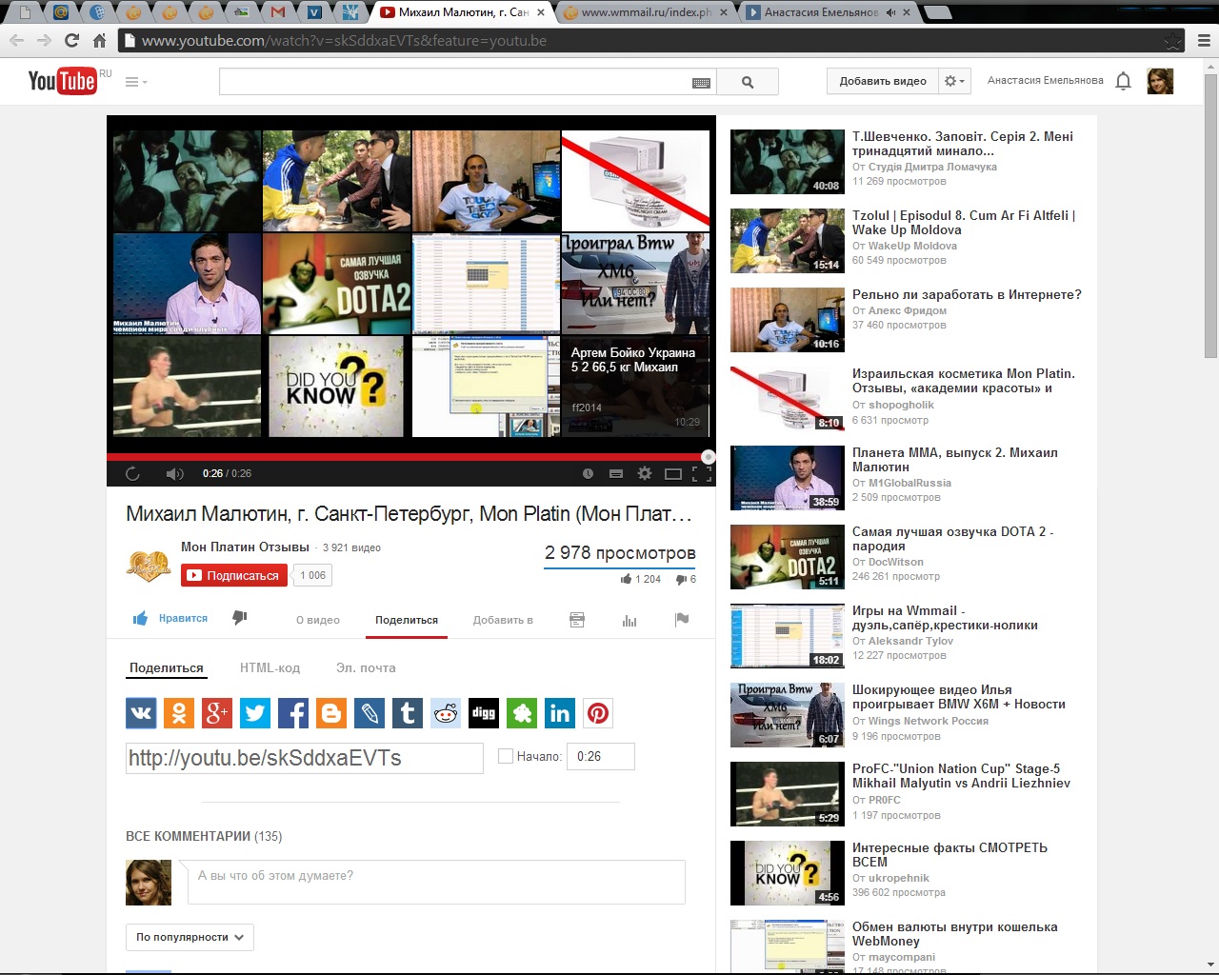Switch to Эл. почта sub-tab
This screenshot has height=975, width=1219.
366,667
